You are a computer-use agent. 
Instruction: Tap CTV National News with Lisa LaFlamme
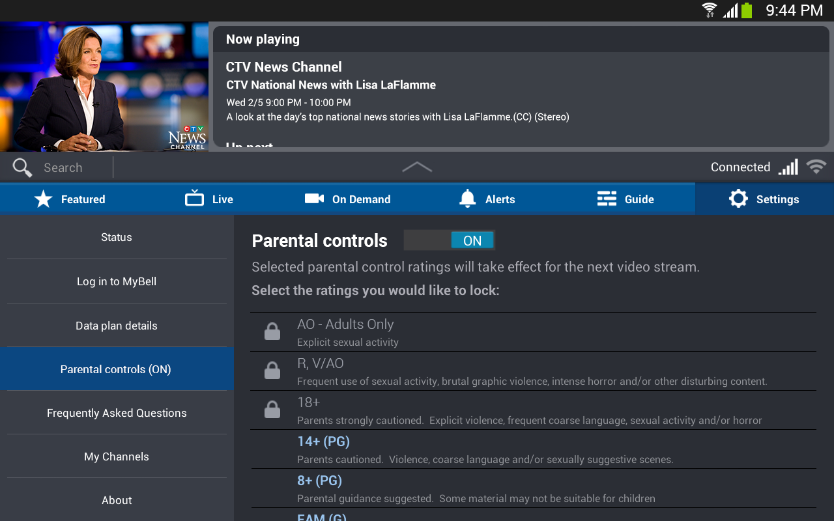pyautogui.click(x=331, y=85)
